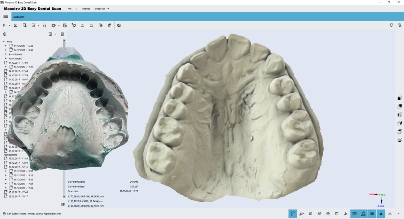Select the bottommost cube view preset icon
404x219 pixels.
pos(400,140)
